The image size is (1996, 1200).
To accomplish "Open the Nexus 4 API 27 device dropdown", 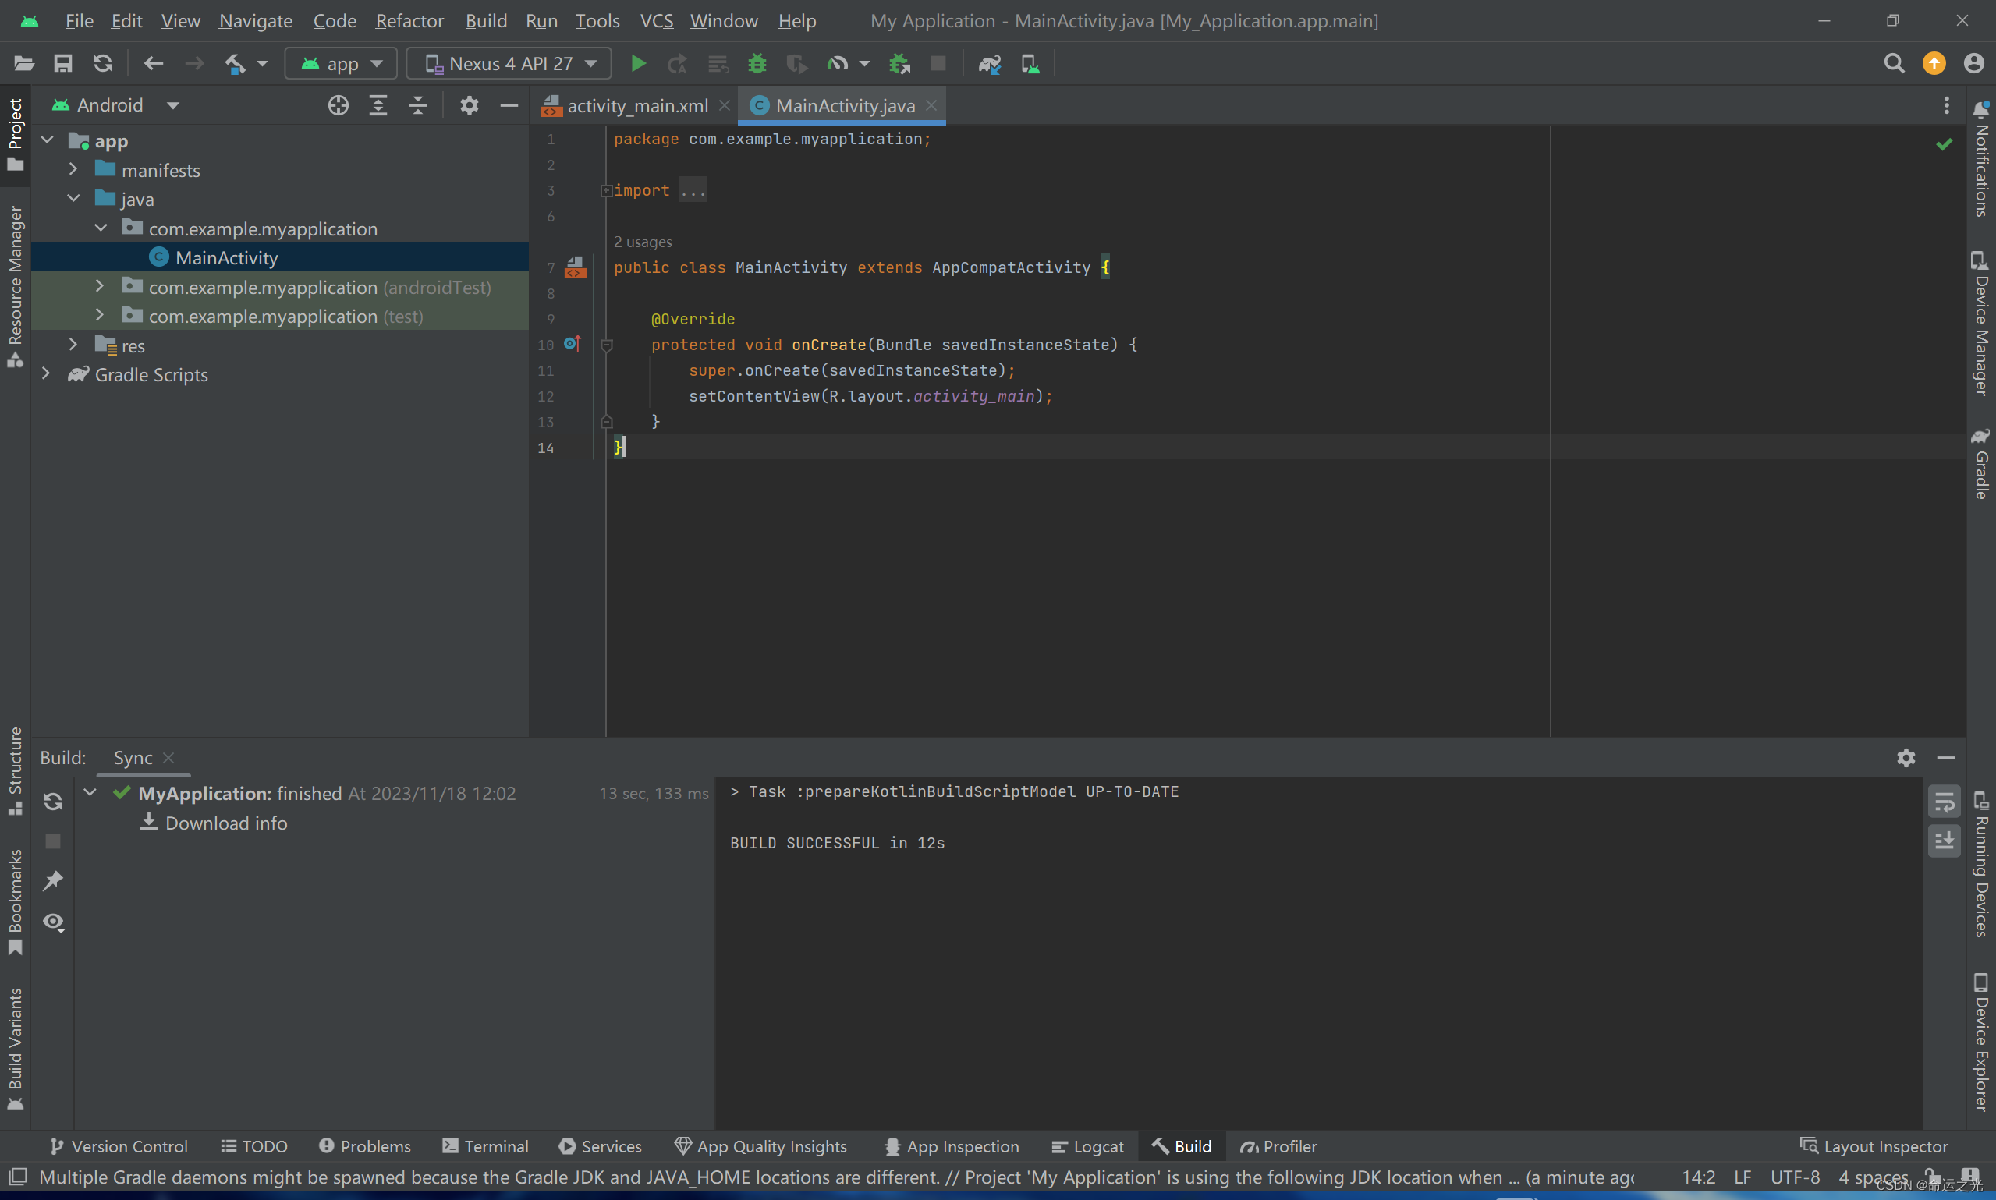I will point(509,63).
